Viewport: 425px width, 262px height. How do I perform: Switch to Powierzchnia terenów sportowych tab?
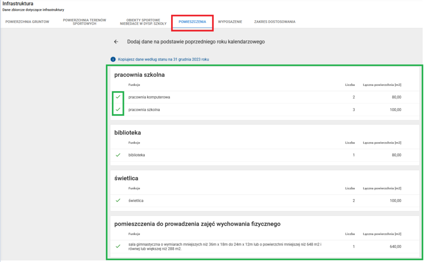(85, 22)
